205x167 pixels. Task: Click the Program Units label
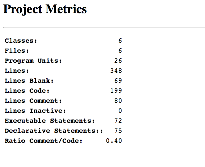pos(33,61)
